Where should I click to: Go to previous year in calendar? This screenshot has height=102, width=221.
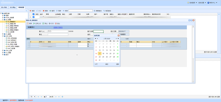click(95, 38)
